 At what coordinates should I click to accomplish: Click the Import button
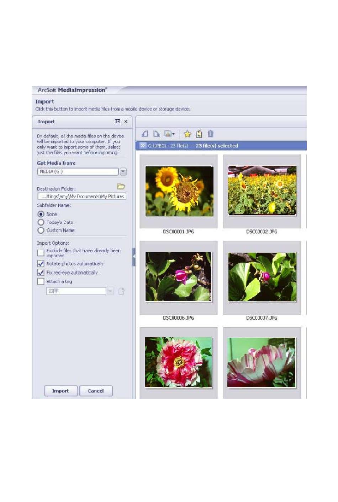click(x=61, y=391)
